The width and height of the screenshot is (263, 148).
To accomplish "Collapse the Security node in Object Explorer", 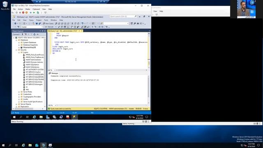I will click(16, 50).
